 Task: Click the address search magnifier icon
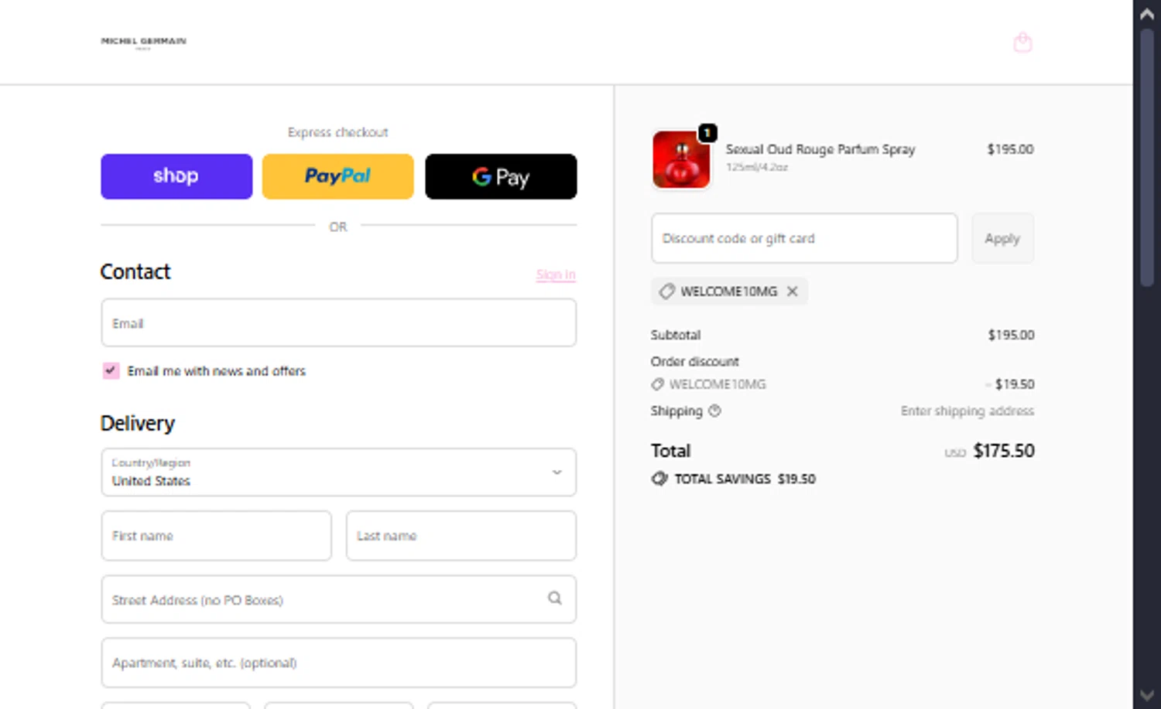(555, 598)
